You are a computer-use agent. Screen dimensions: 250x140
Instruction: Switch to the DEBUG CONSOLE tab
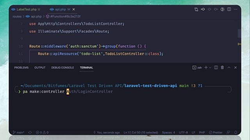(62, 68)
